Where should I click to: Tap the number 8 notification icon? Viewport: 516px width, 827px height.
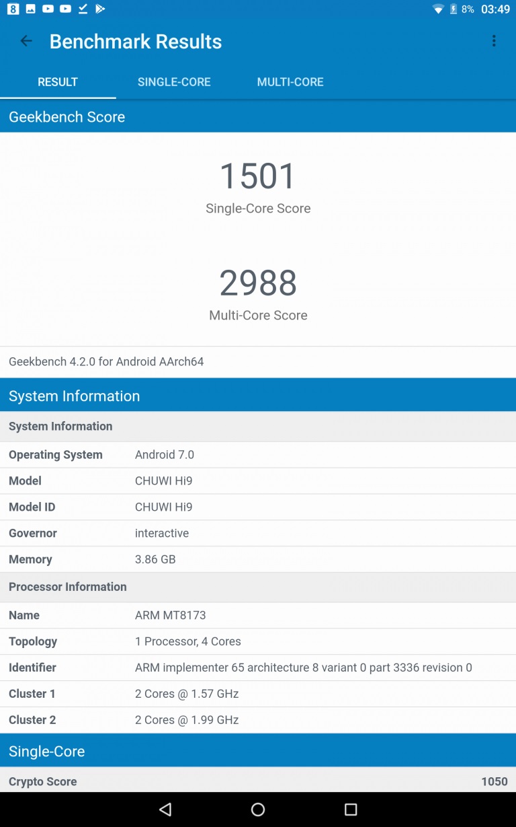pyautogui.click(x=13, y=9)
